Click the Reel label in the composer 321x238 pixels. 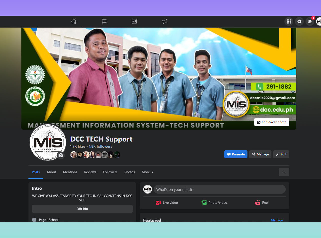[265, 203]
